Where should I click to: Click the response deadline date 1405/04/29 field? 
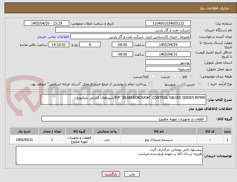click(168, 44)
